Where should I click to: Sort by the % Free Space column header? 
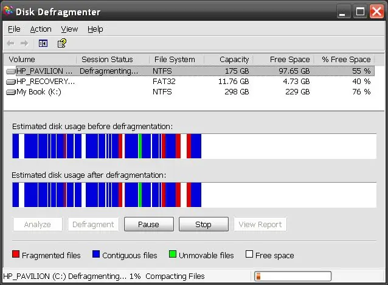(x=344, y=60)
